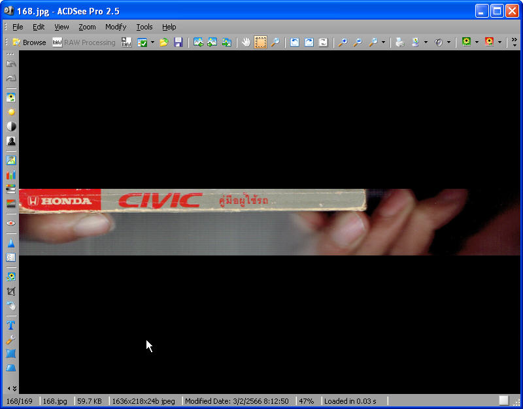Click the Redo arrow in the left toolbar
Viewport: 523px width, 409px height.
[10, 78]
